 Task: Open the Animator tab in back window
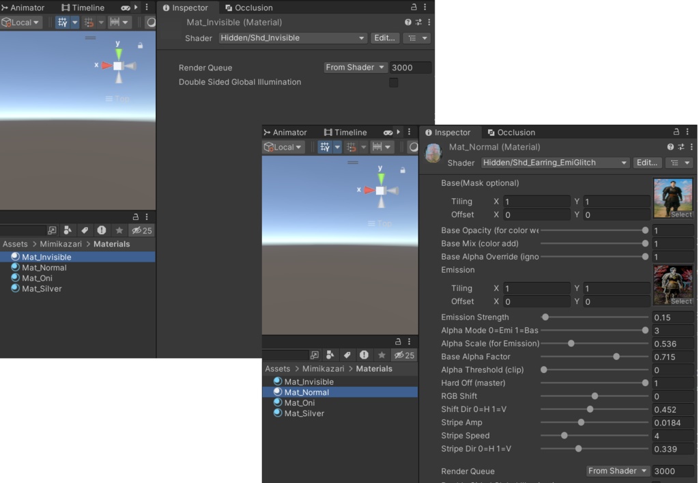[x=23, y=8]
